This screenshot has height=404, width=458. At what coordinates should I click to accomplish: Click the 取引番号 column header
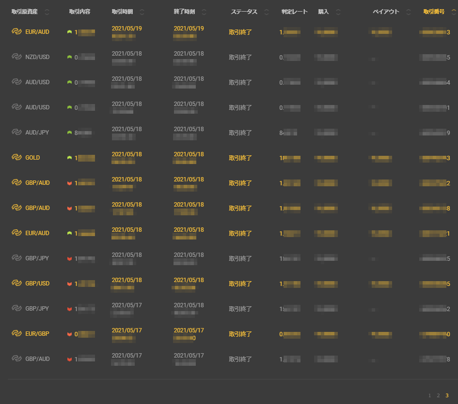(x=434, y=12)
